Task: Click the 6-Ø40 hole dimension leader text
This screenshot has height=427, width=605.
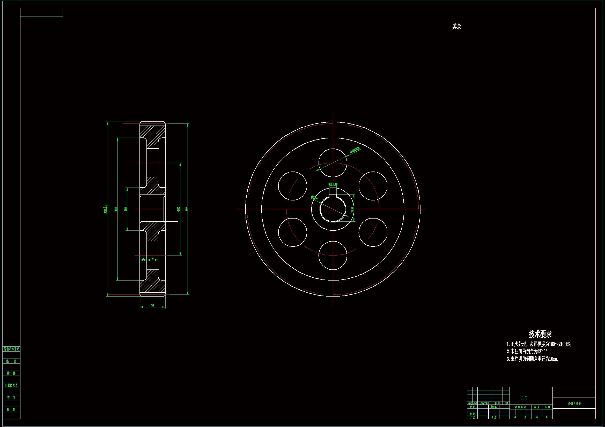Action: 355,150
